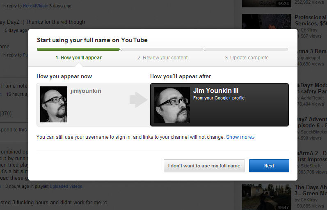Open the Uploaded videos playlist link
The image size is (327, 210).
(66, 186)
